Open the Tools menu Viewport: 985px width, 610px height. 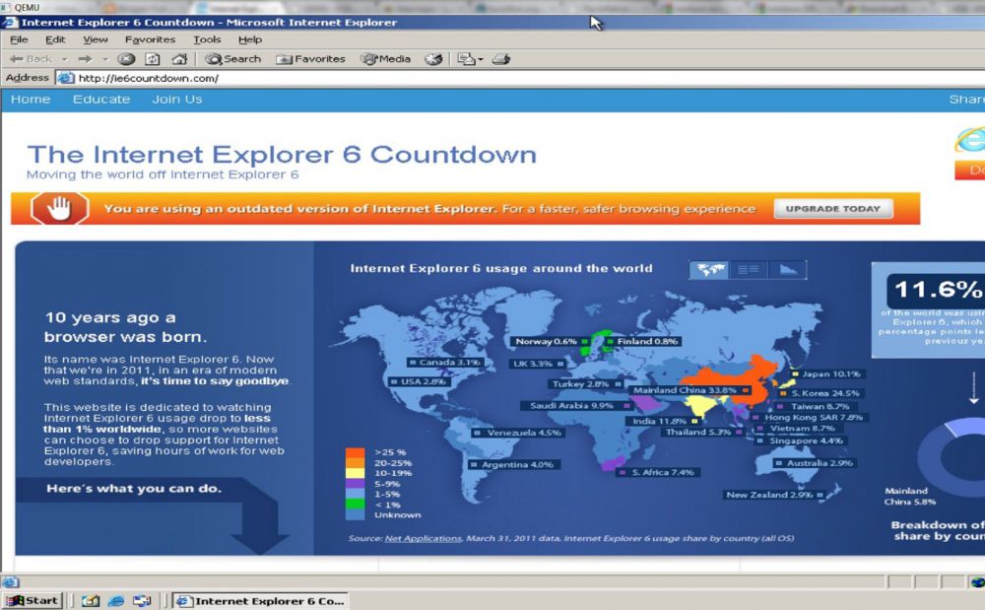pos(207,39)
